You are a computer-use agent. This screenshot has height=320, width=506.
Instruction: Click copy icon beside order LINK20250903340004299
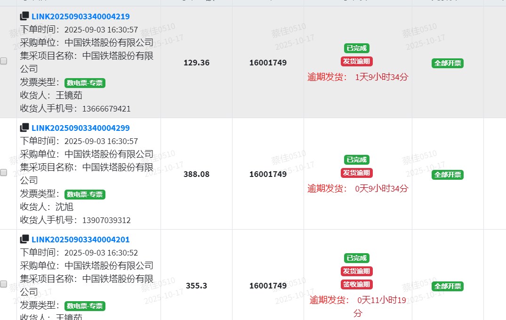tap(24, 128)
